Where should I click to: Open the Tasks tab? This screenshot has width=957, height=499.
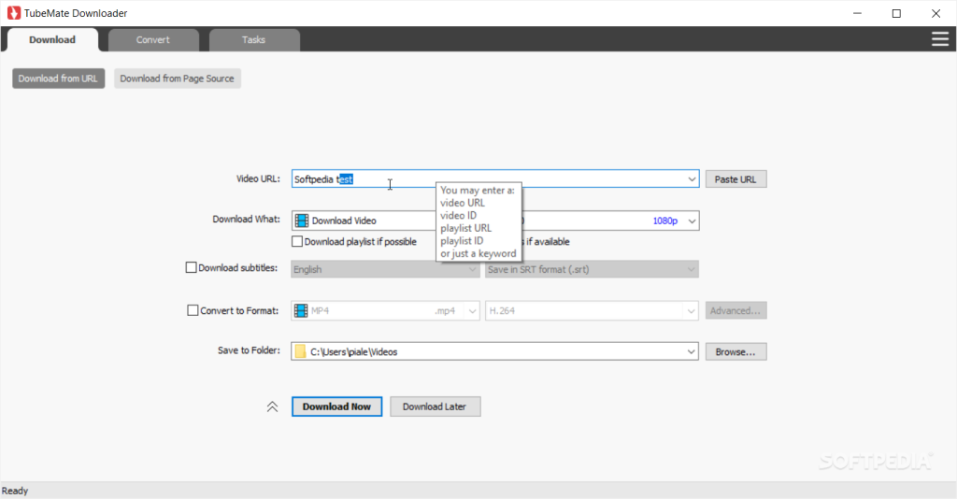[x=254, y=39]
